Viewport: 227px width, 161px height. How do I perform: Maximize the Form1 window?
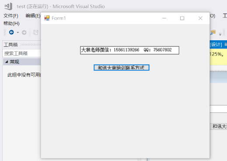(182, 18)
